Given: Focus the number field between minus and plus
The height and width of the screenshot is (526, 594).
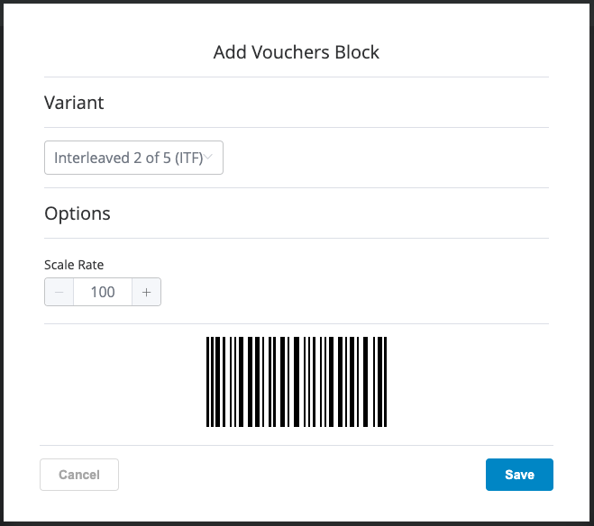Looking at the screenshot, I should [103, 292].
